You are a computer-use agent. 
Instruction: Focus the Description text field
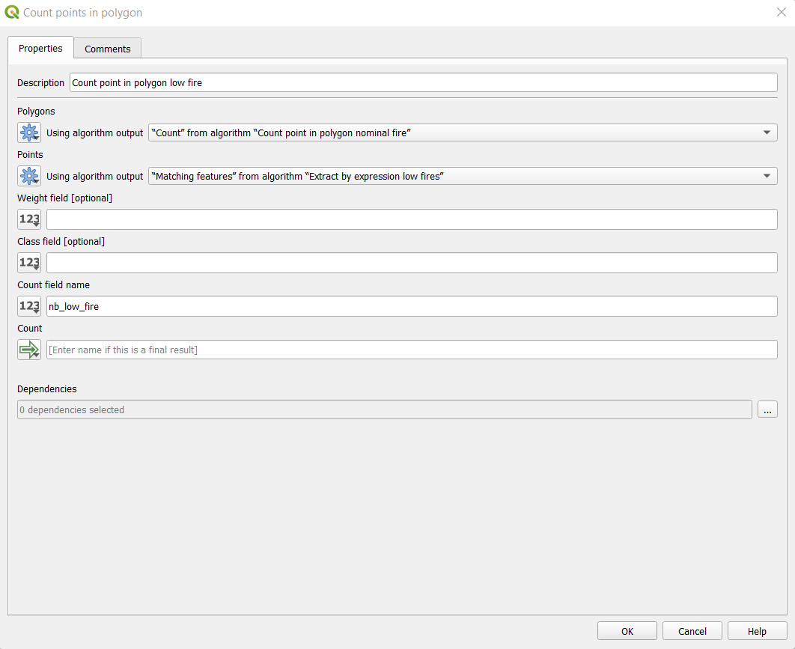click(x=423, y=82)
